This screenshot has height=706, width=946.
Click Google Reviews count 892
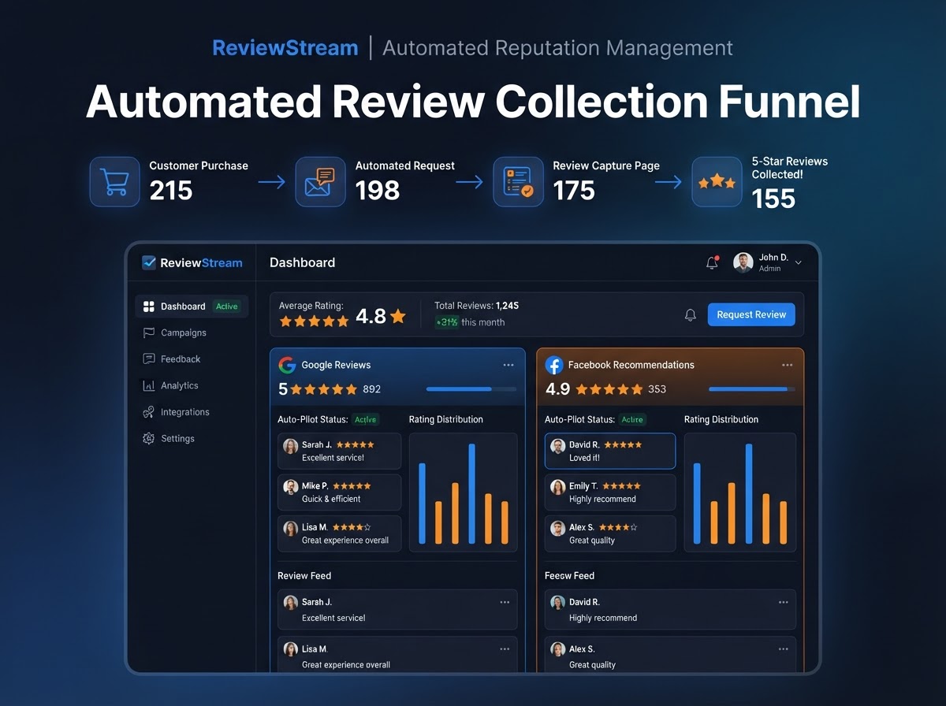[372, 389]
